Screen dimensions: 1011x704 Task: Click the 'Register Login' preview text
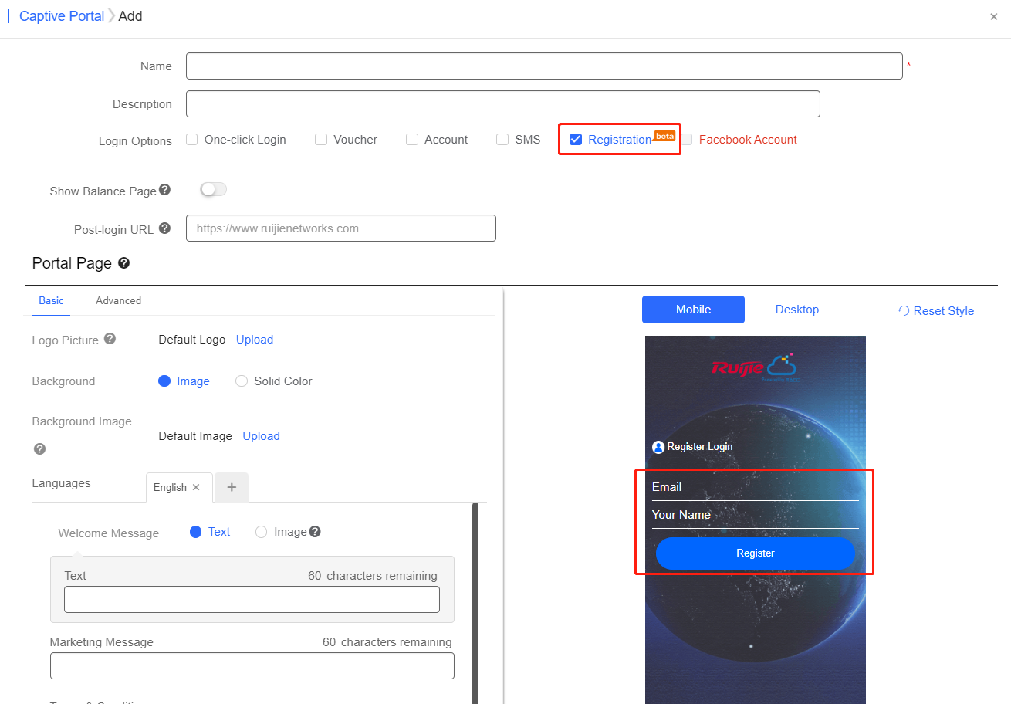pyautogui.click(x=700, y=447)
